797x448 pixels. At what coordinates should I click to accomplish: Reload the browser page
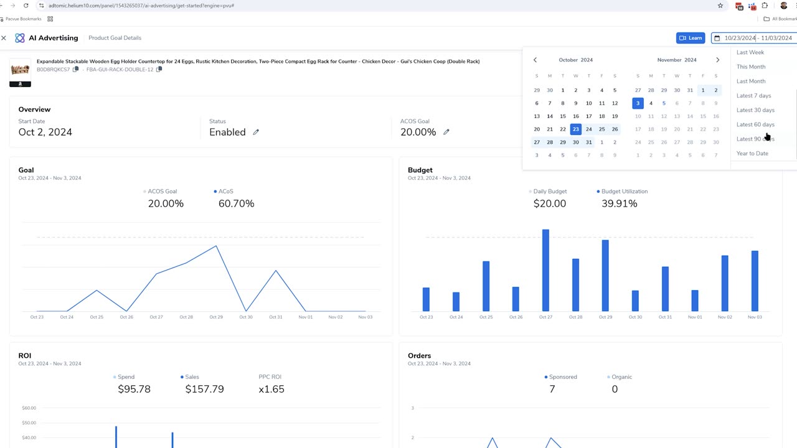click(26, 6)
